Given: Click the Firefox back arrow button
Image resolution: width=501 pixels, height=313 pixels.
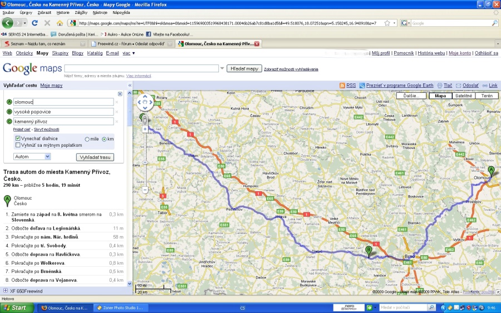Looking at the screenshot, I should click(7, 23).
